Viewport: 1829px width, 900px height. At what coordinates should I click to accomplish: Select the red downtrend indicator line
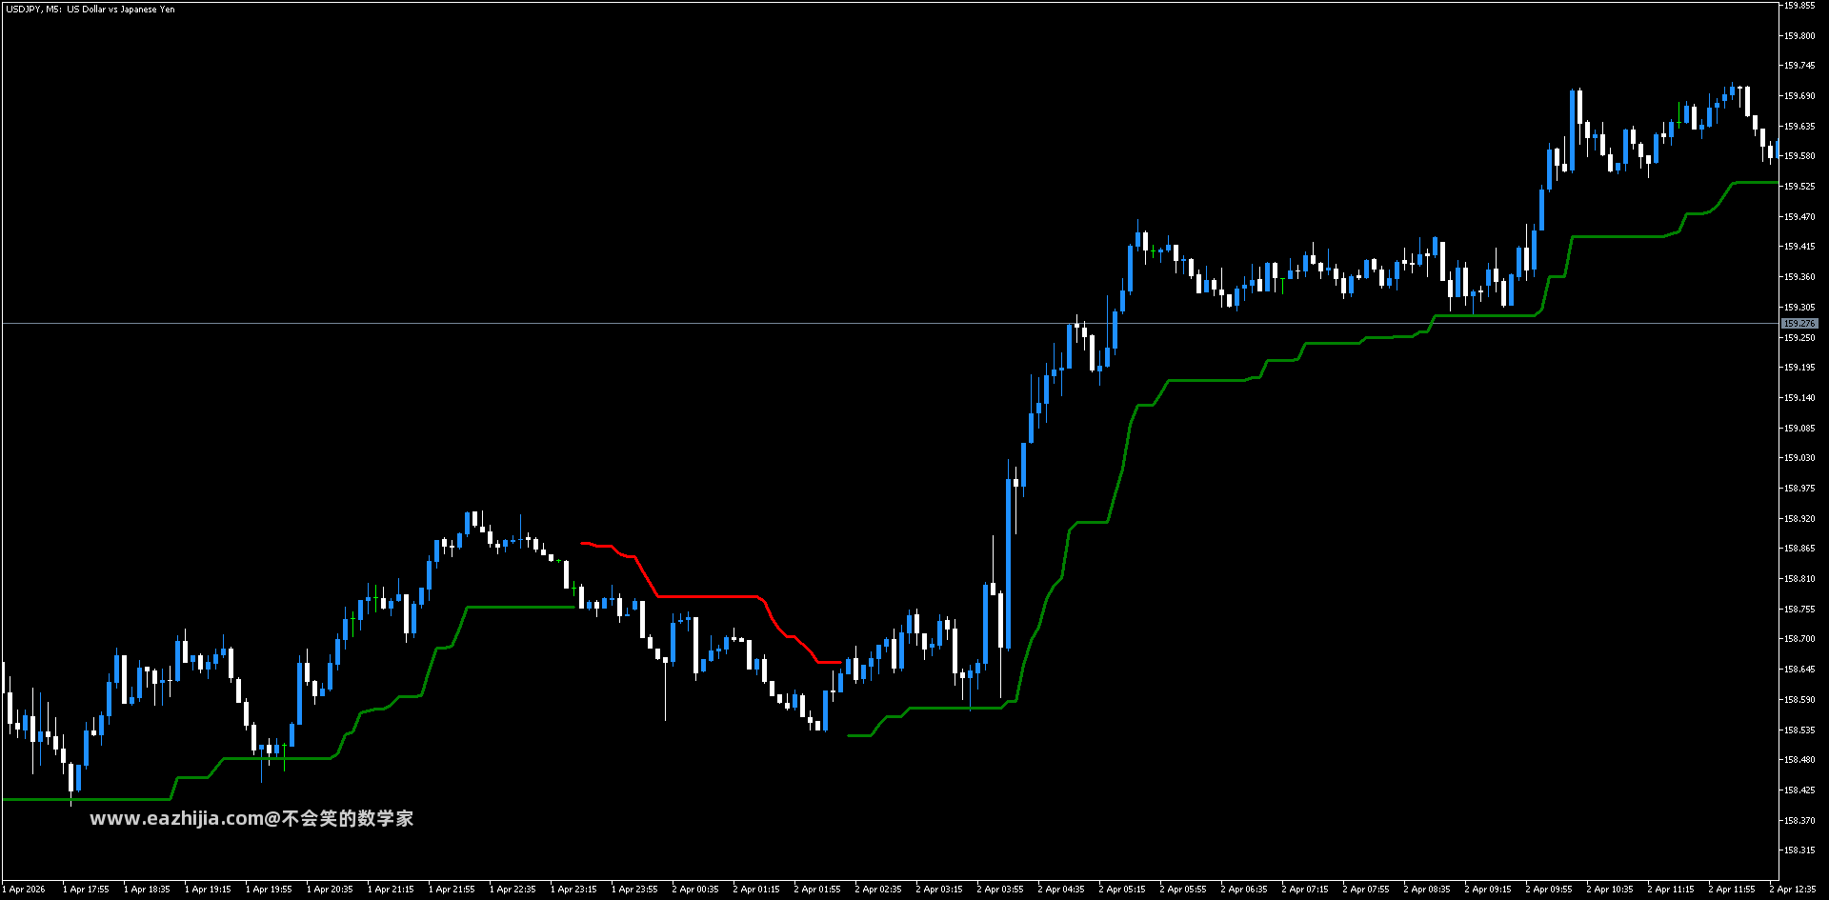[x=710, y=596]
